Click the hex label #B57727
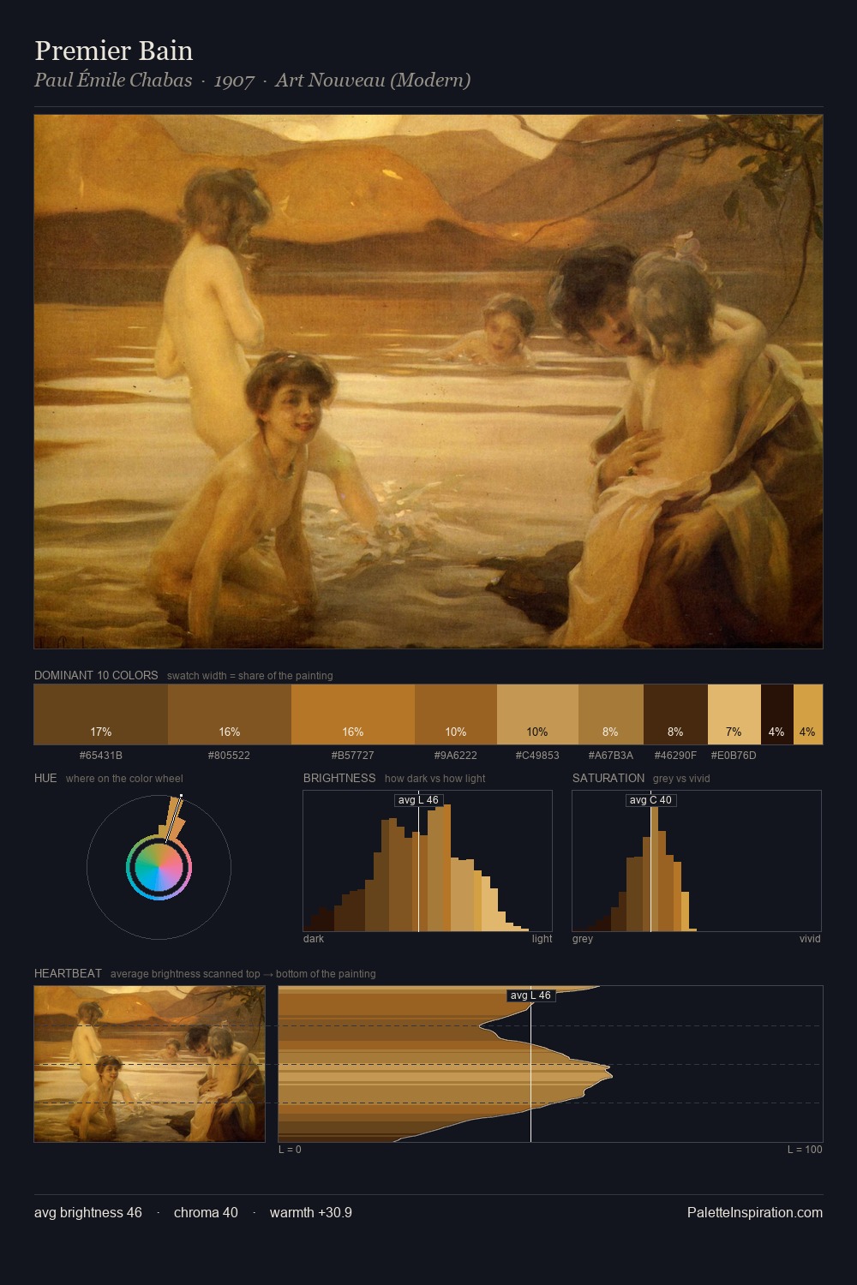This screenshot has width=857, height=1285. [x=353, y=756]
